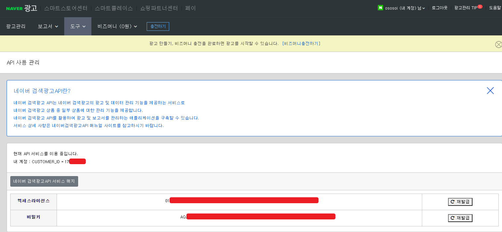The image size is (502, 232).
Task: Open the 스마트플레이스 link
Action: (114, 8)
